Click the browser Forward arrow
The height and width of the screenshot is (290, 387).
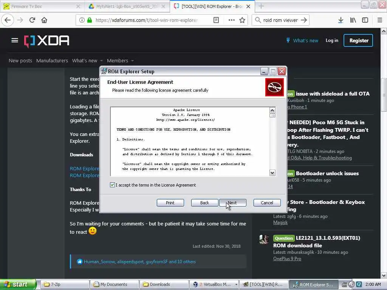[x=20, y=20]
